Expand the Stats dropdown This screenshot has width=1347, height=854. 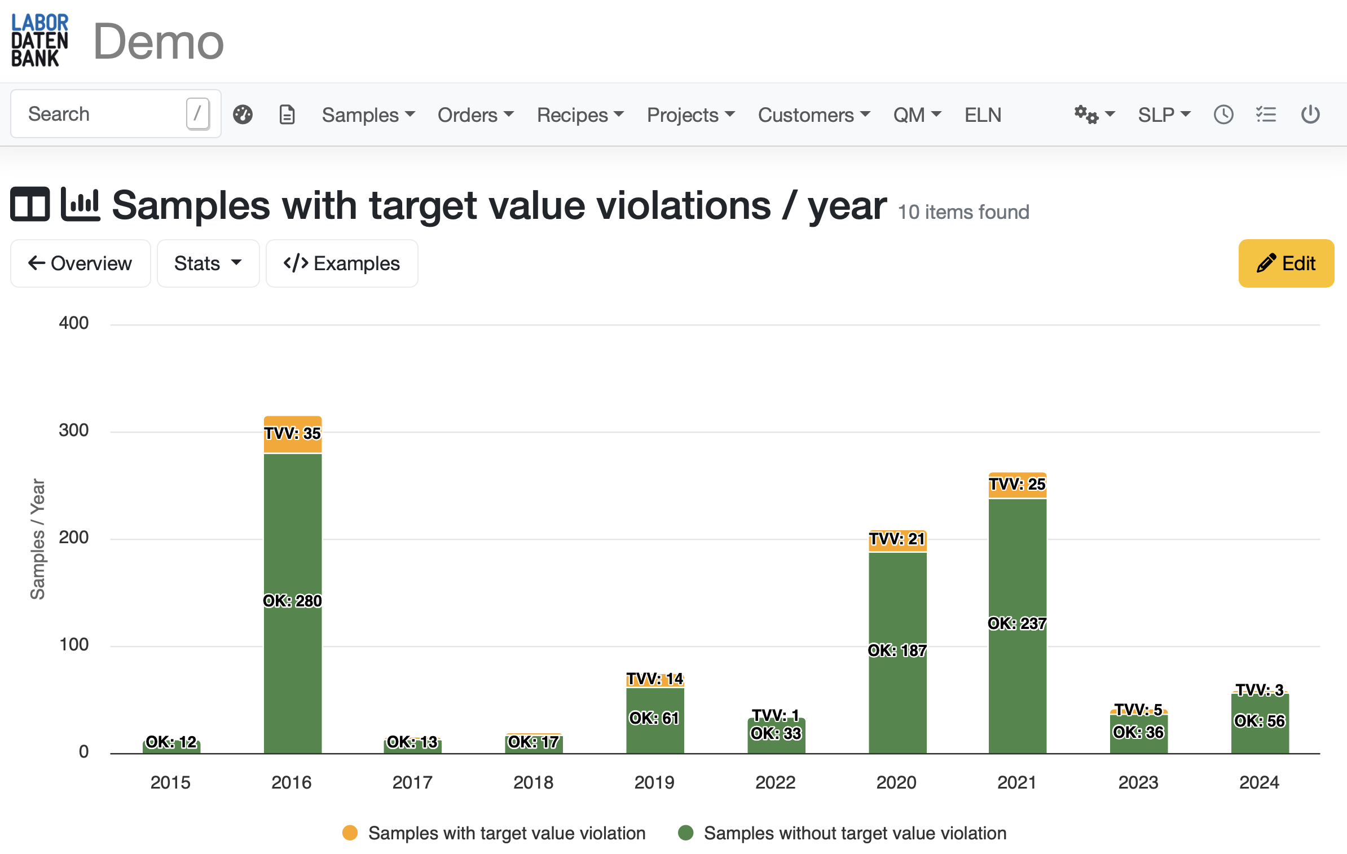click(208, 263)
